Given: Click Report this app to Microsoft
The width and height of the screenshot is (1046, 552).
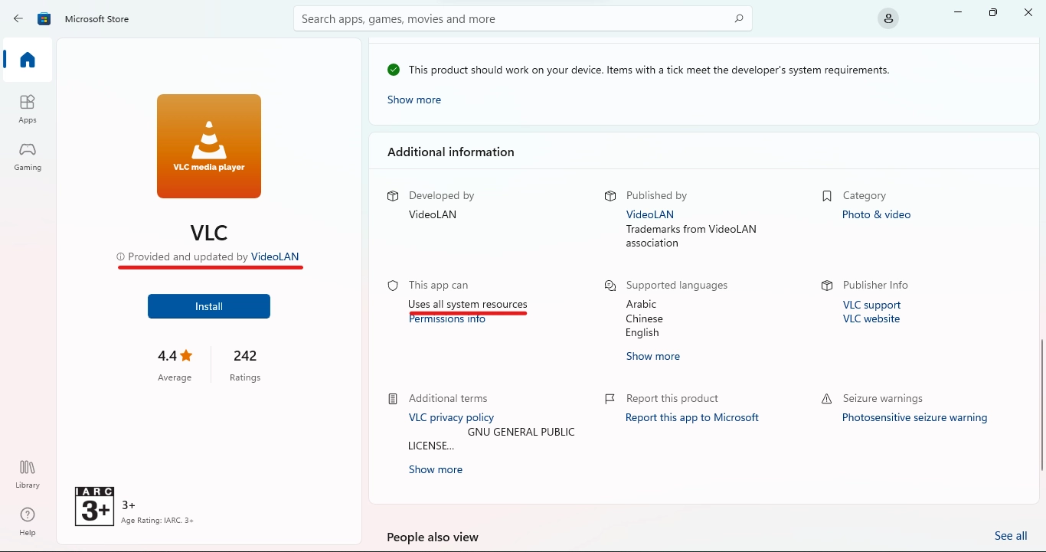Looking at the screenshot, I should click(x=692, y=418).
